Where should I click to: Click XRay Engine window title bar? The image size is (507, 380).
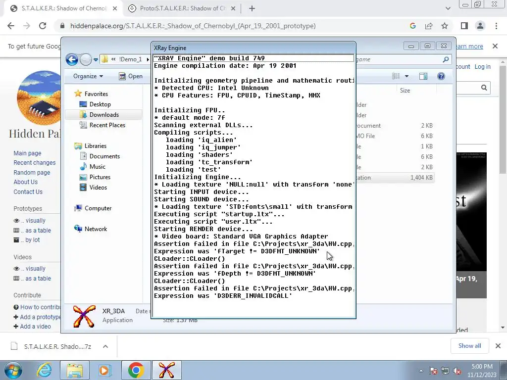(x=253, y=48)
